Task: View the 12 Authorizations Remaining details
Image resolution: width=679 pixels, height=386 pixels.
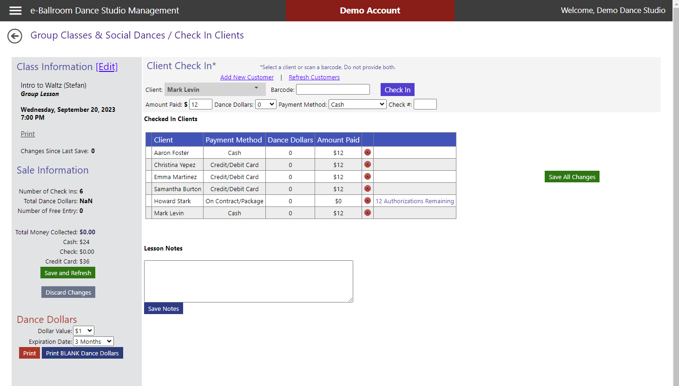Action: click(415, 200)
